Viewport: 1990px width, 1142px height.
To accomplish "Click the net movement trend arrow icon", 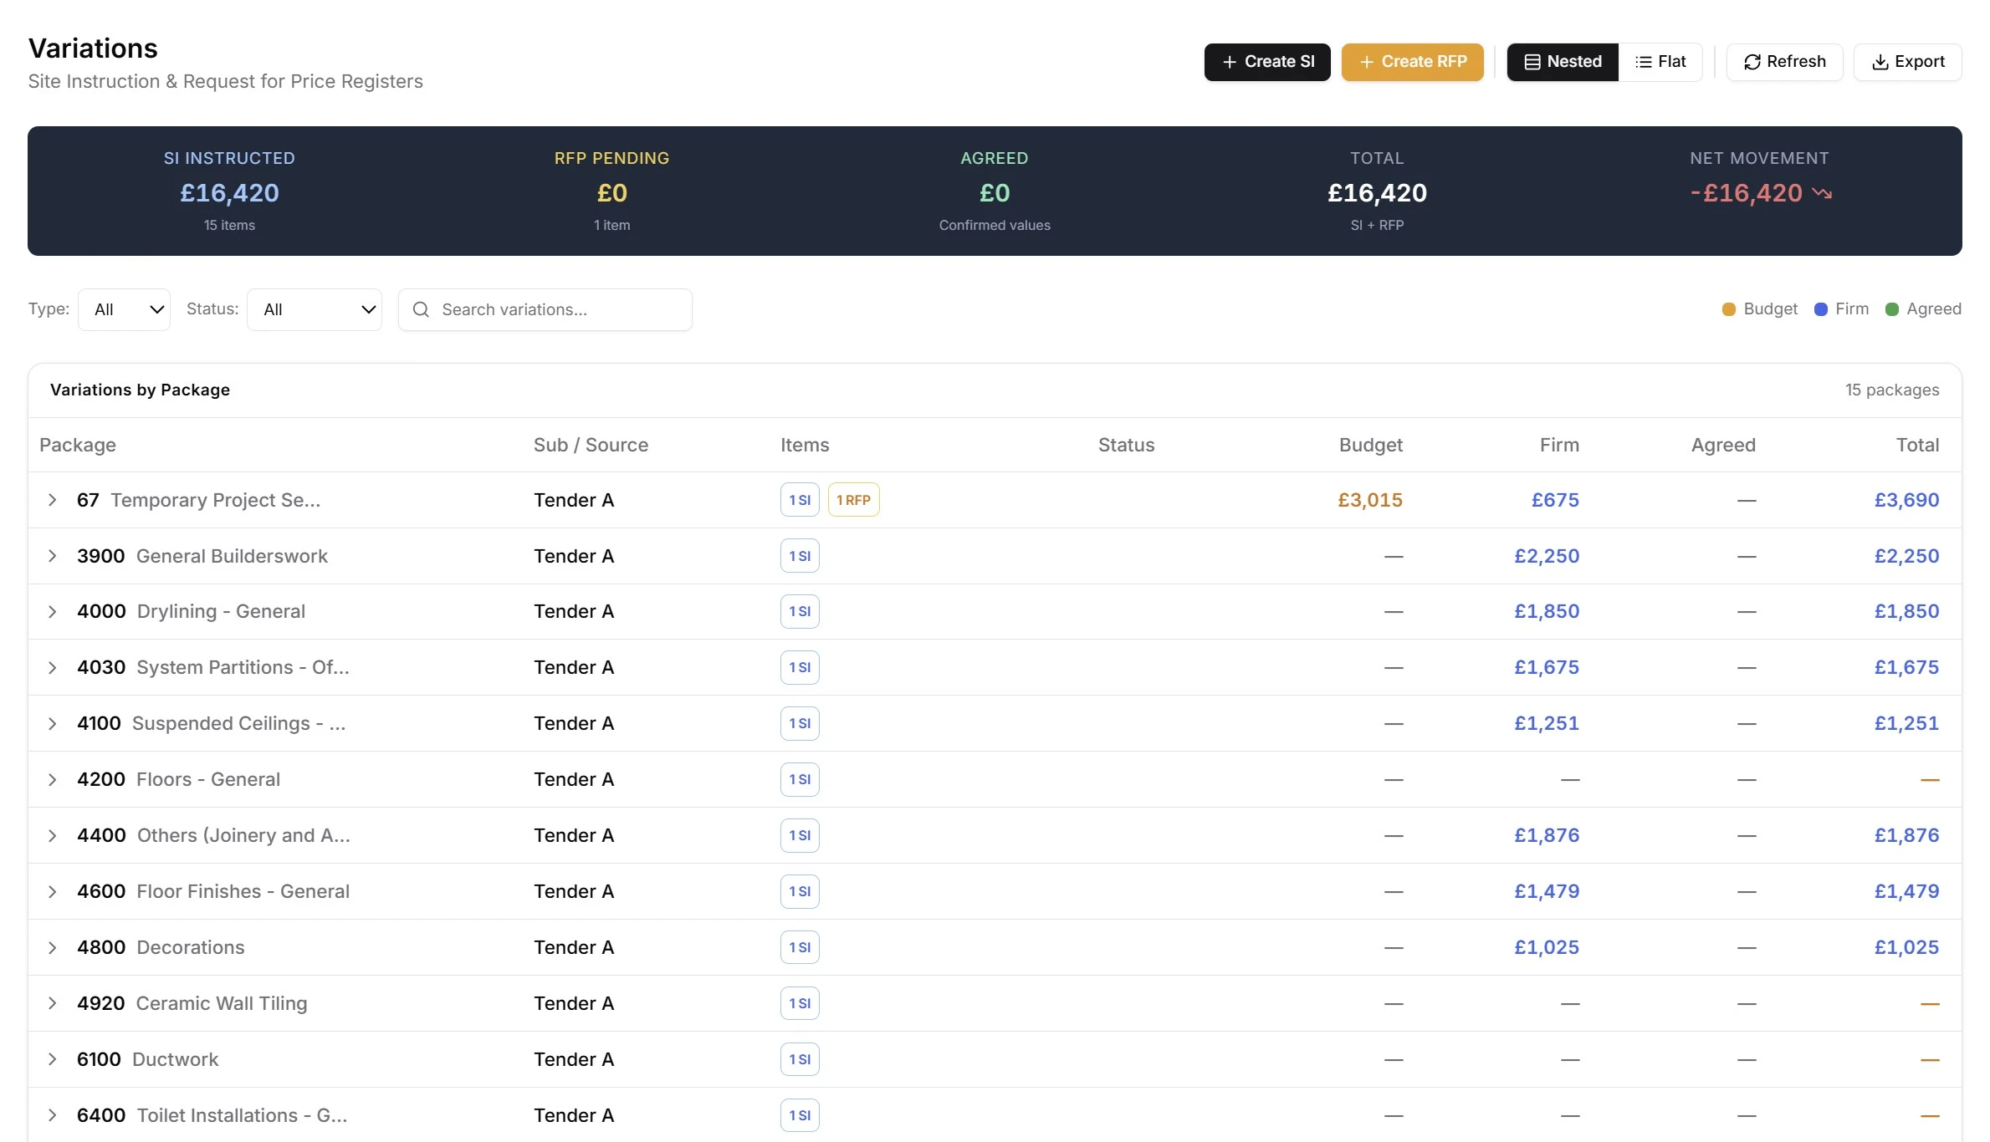I will point(1822,193).
